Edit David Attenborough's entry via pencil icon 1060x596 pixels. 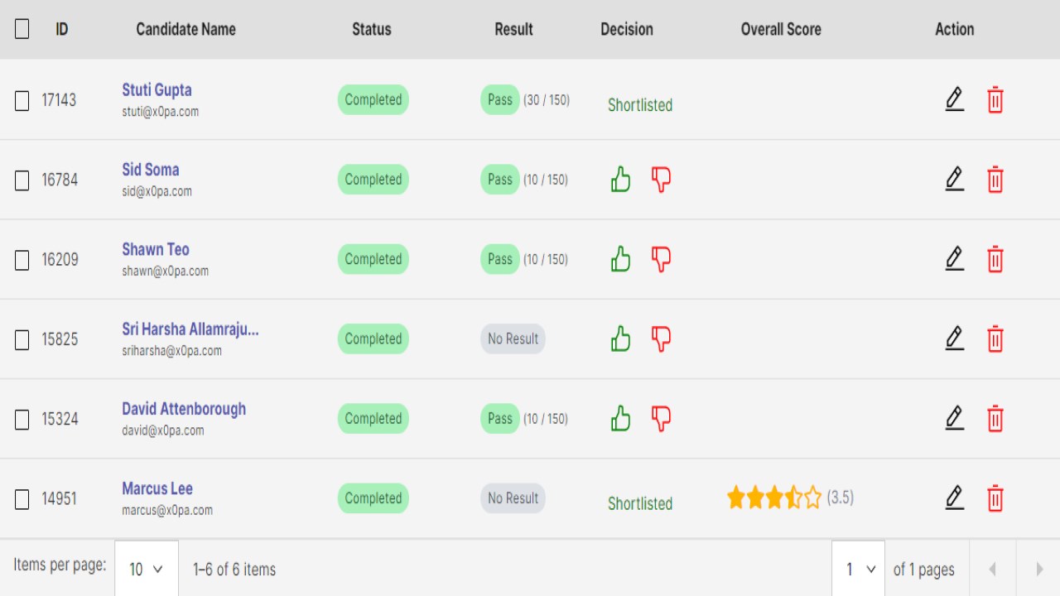click(x=955, y=419)
